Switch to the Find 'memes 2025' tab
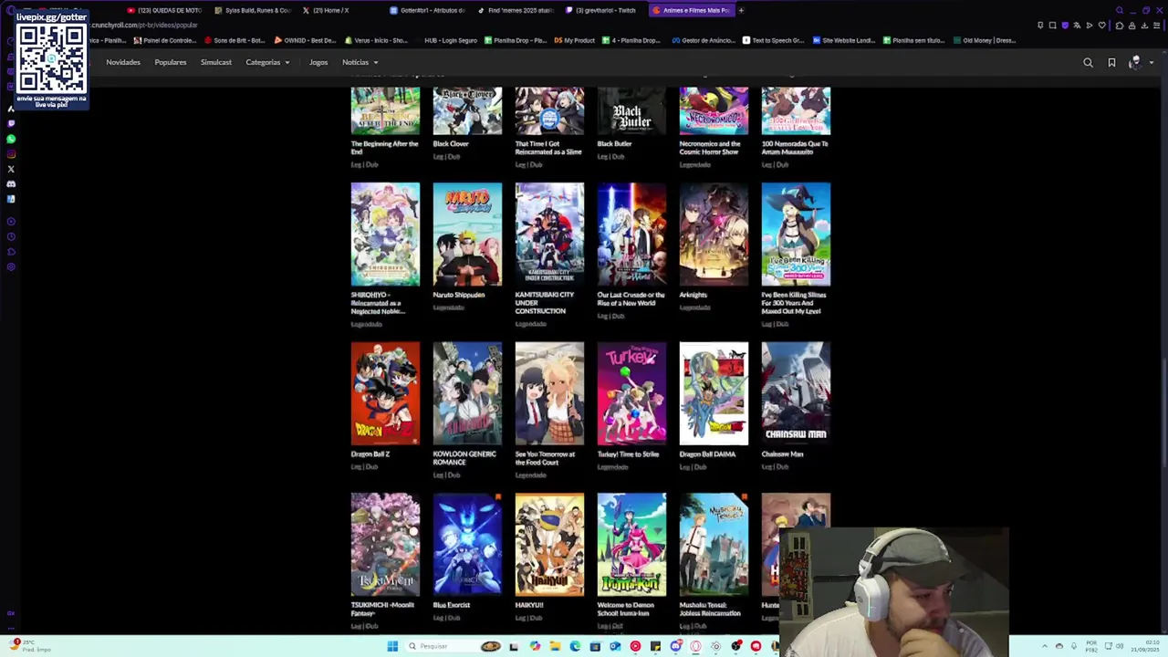This screenshot has height=657, width=1168. (x=516, y=10)
